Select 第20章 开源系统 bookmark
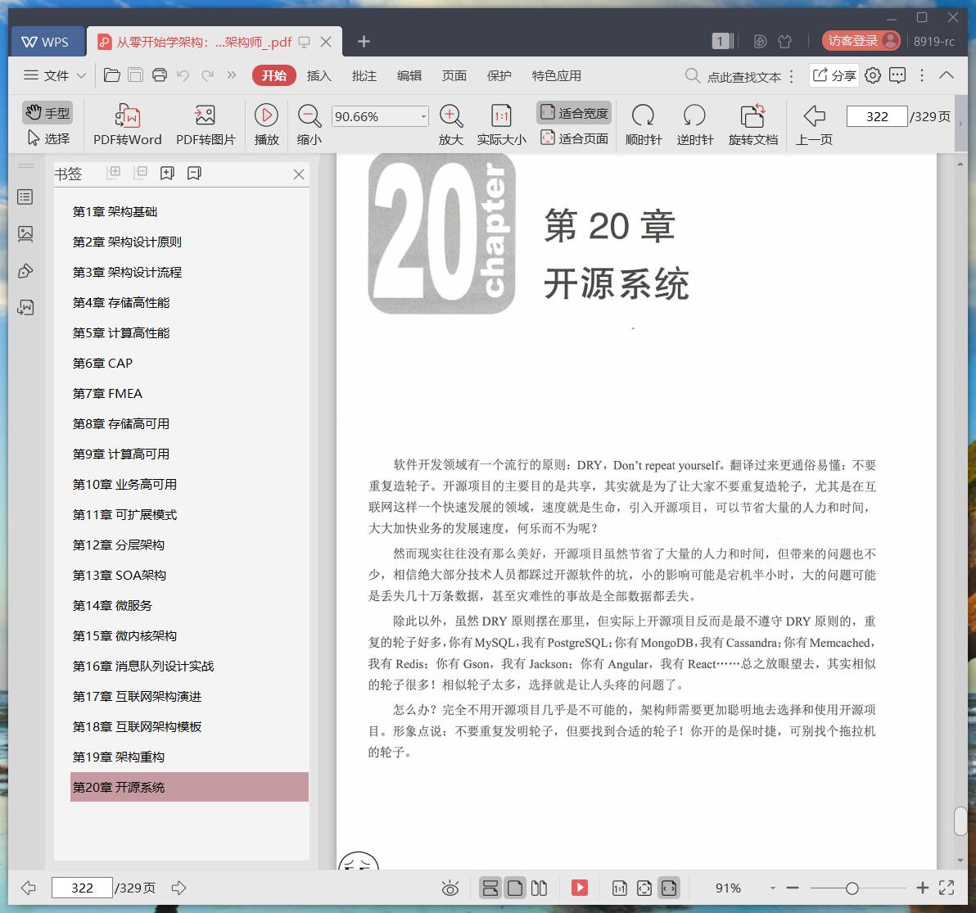This screenshot has height=913, width=976. [189, 787]
